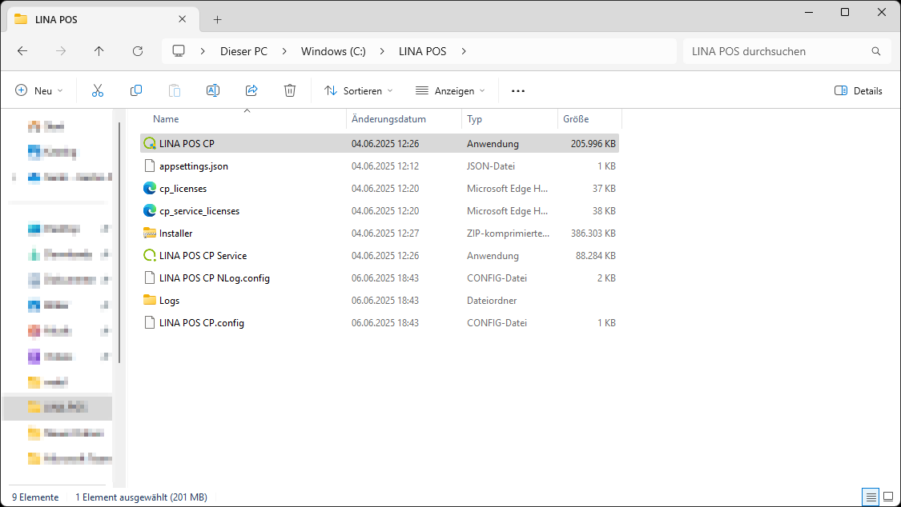
Task: Toggle the Details pane
Action: point(858,90)
